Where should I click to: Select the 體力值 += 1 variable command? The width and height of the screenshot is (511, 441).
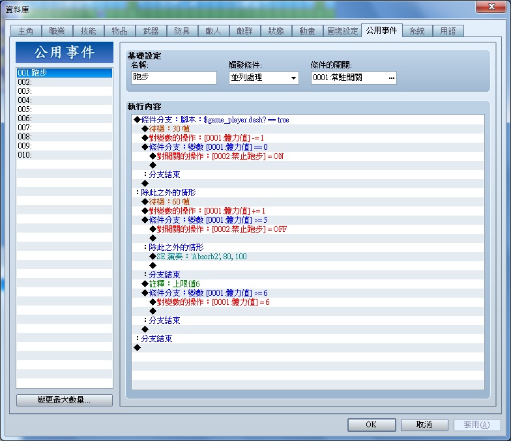coord(308,211)
